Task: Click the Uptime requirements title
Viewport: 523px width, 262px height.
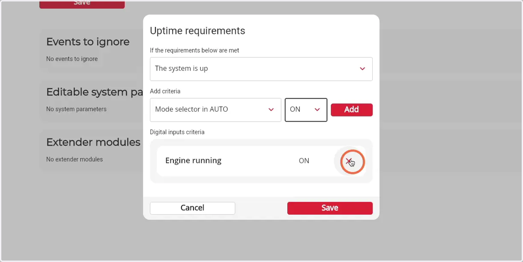Action: [x=197, y=31]
